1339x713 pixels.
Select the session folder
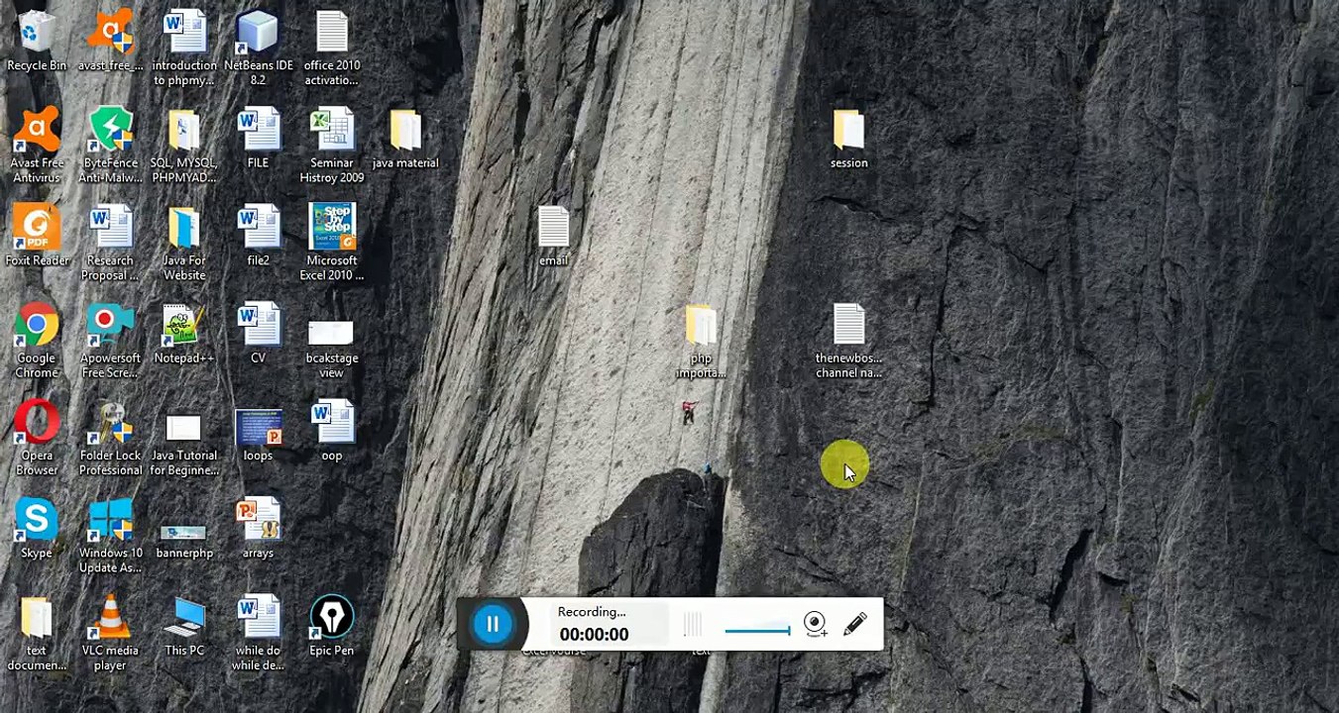click(x=848, y=139)
